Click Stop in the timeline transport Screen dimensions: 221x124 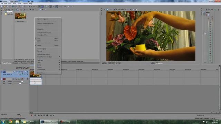(47, 115)
